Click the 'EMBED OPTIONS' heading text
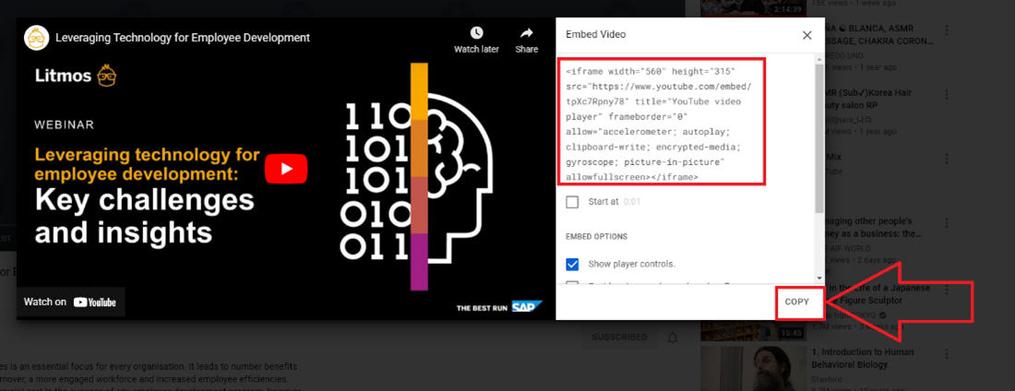Viewport: 1015px width, 391px height. [596, 237]
